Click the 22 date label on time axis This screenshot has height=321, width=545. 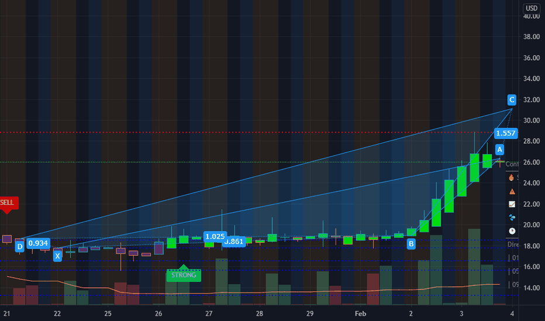pos(57,314)
